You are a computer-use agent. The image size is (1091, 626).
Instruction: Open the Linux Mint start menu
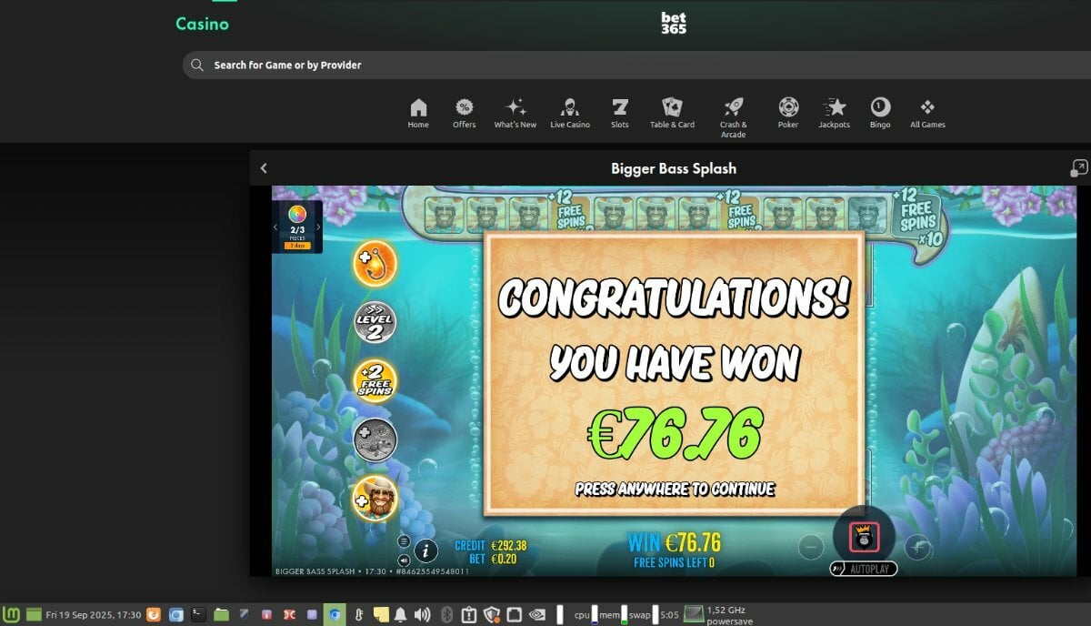13,615
